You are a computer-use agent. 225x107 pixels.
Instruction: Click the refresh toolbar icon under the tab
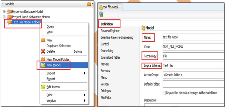(101, 14)
